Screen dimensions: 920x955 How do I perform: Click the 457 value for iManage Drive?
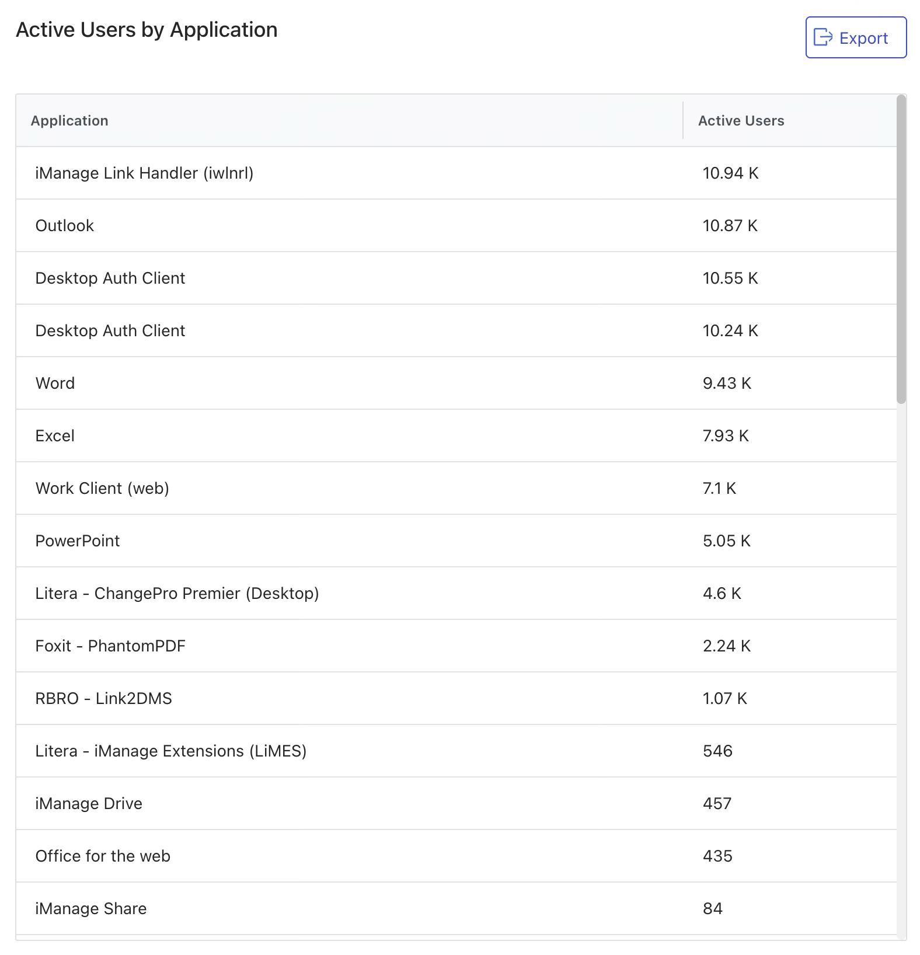tap(717, 804)
